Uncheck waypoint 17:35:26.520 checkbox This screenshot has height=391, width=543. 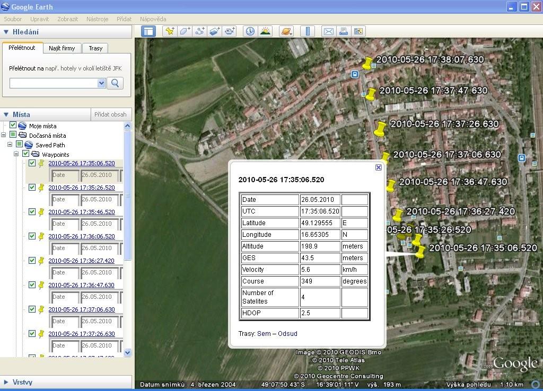pos(32,187)
